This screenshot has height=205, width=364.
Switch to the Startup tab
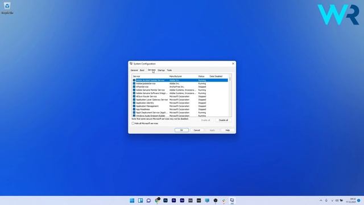point(161,70)
